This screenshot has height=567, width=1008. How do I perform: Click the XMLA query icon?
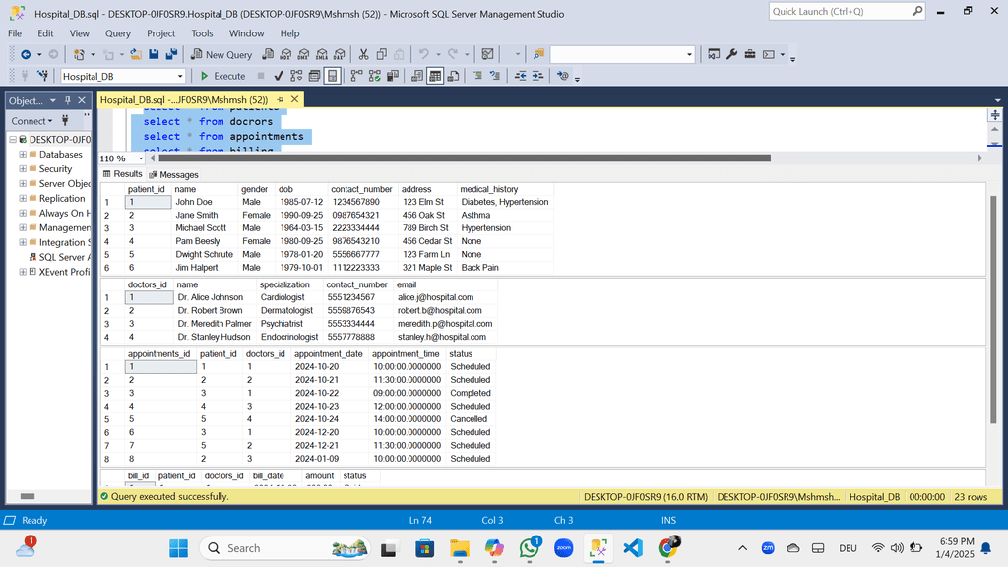(322, 55)
